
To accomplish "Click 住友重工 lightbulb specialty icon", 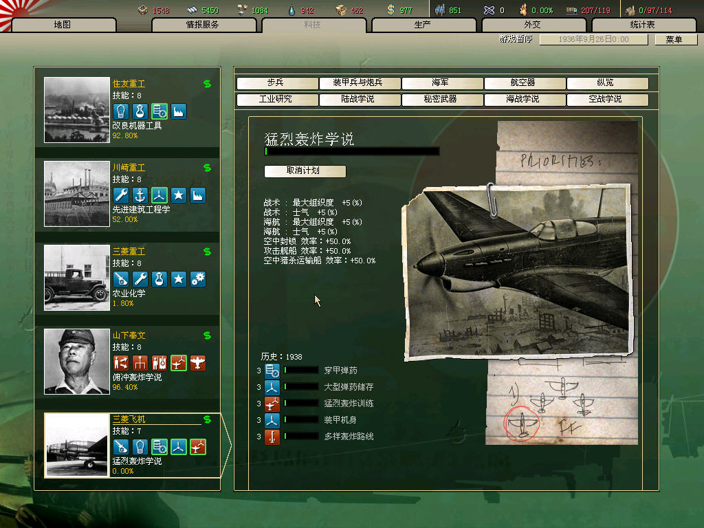I will coord(121,111).
